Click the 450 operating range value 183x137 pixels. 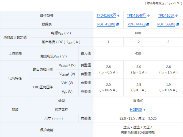pyautogui.click(x=138, y=53)
